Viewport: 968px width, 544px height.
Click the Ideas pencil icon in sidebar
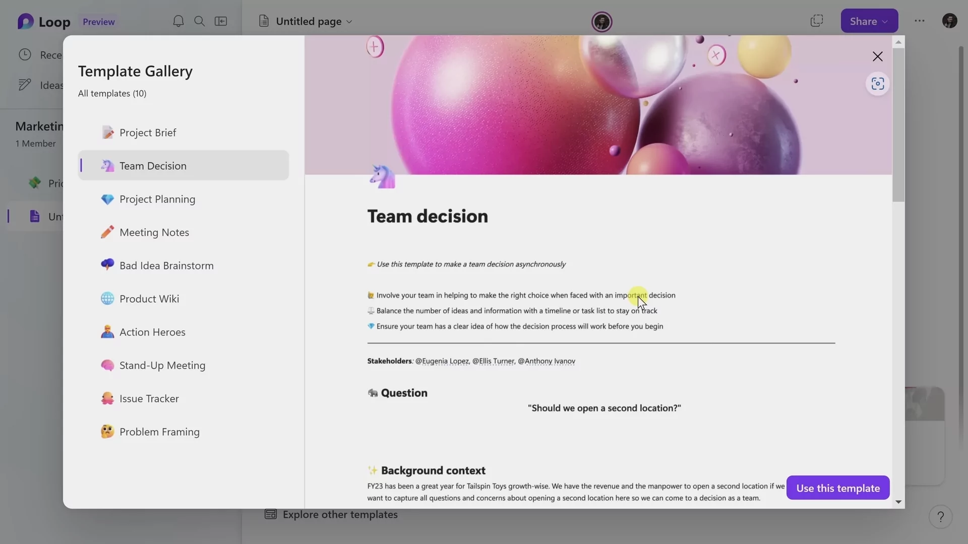(x=25, y=85)
